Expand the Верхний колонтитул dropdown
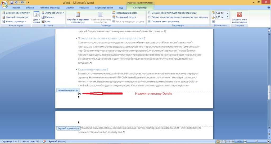This screenshot has width=271, height=144. (16, 13)
